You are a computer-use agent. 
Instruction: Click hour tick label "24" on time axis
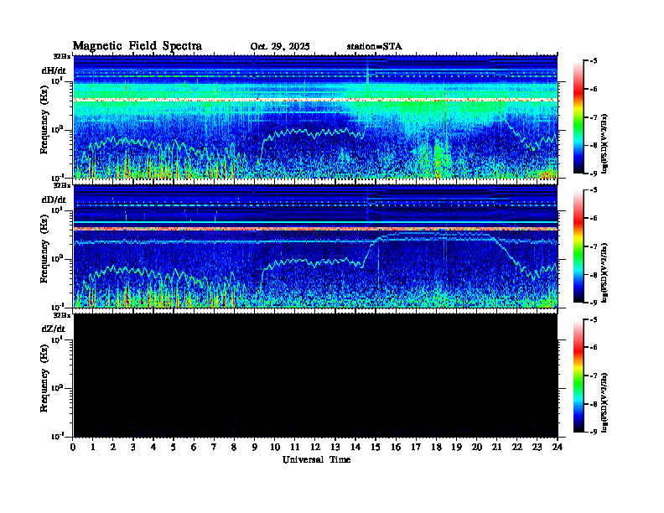558,448
